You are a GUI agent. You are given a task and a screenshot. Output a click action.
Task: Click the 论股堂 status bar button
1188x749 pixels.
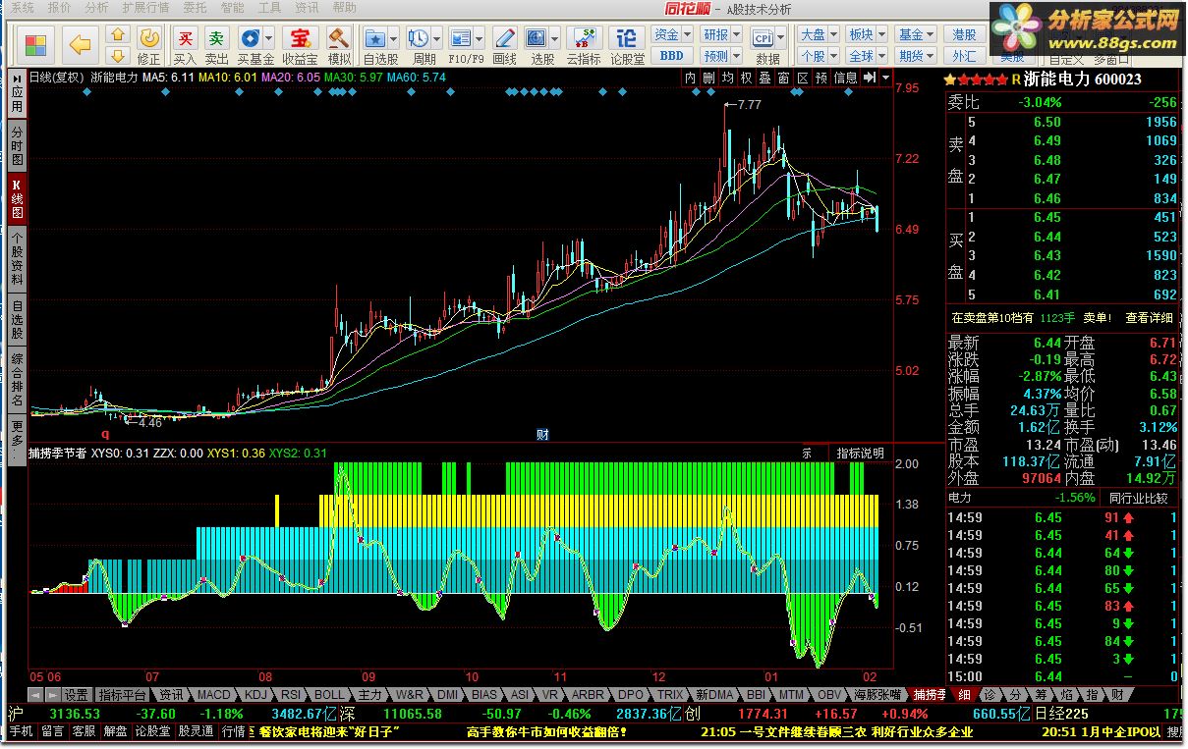click(152, 731)
